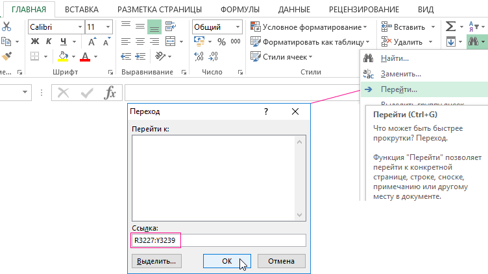Click the Отмена button

click(282, 261)
